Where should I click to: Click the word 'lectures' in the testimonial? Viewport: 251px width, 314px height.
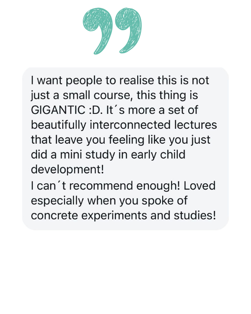point(196,125)
